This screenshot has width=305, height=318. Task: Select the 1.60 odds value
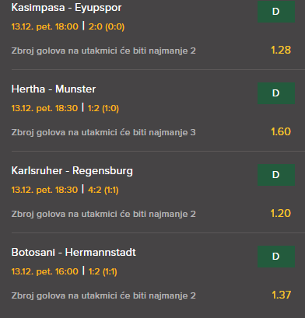click(x=281, y=131)
